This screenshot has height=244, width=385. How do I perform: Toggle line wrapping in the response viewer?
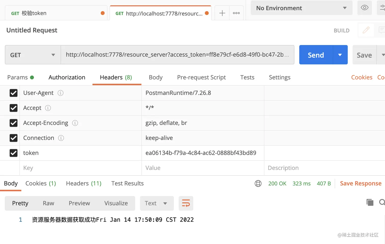186,203
